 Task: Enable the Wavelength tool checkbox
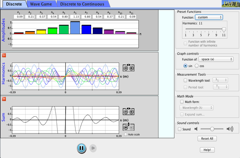point(185,80)
